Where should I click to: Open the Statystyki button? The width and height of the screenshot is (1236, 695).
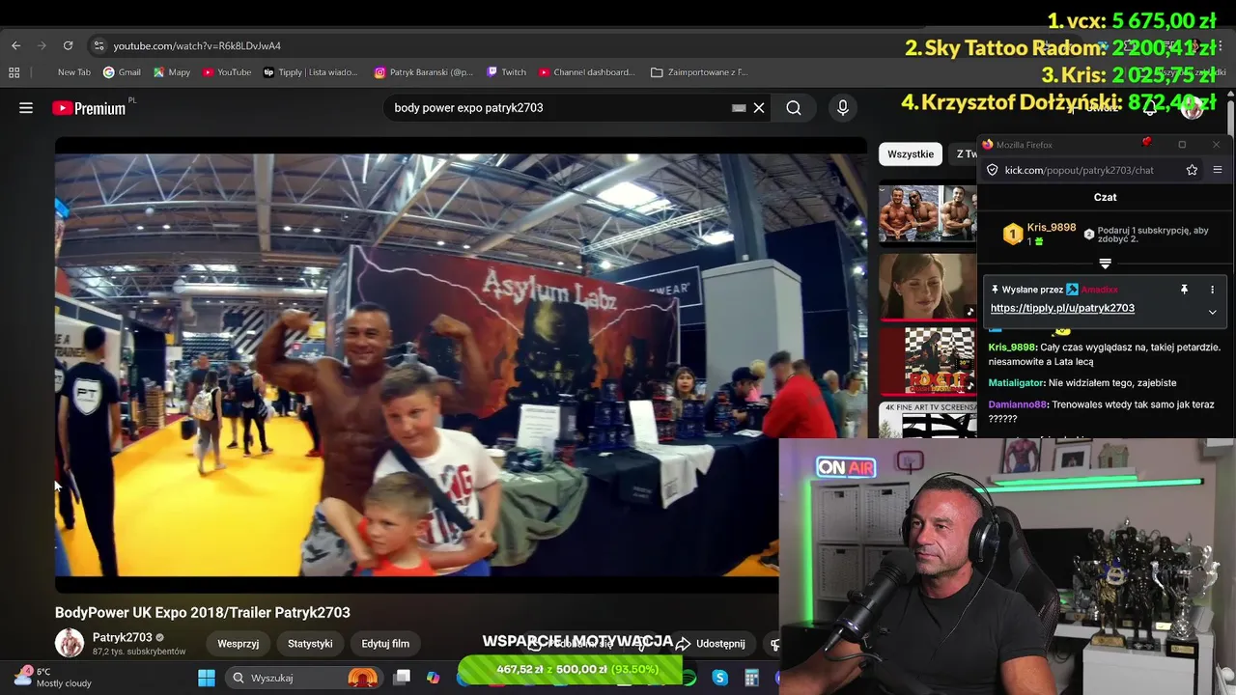pos(310,644)
